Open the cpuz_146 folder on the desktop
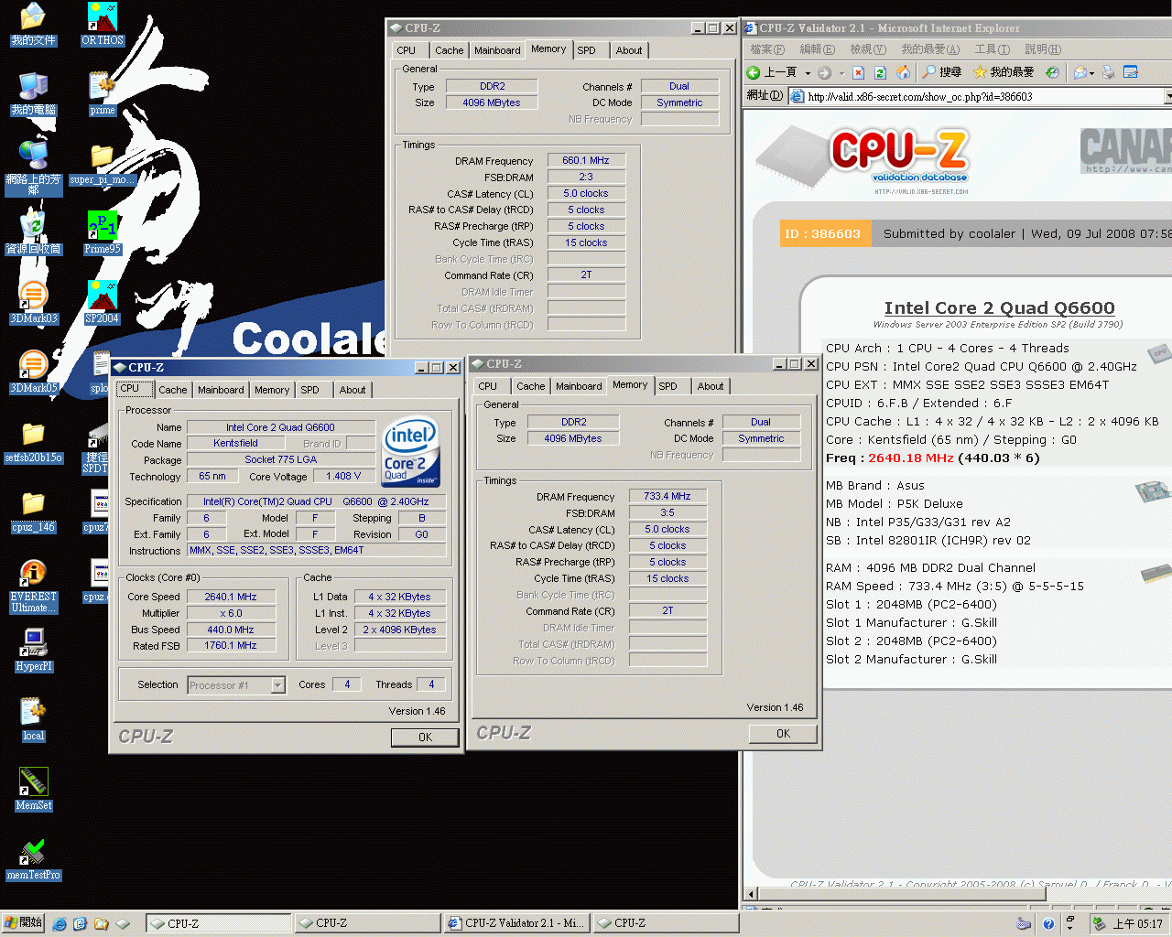 pyautogui.click(x=33, y=511)
